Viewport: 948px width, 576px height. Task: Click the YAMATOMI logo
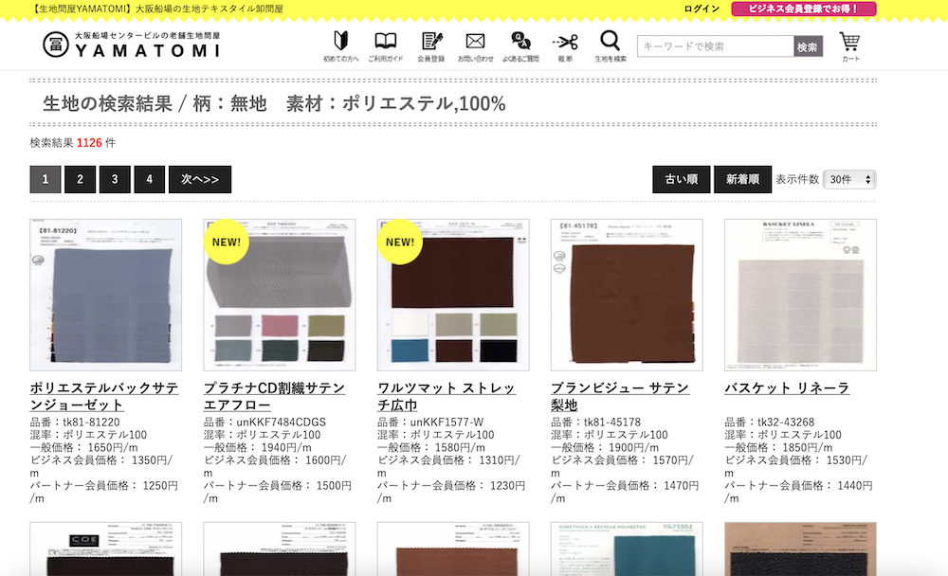click(x=131, y=45)
